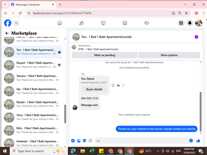Image resolution: width=207 pixels, height=155 pixels.
Task: Open the Facebook logo home link
Action: click(7, 23)
